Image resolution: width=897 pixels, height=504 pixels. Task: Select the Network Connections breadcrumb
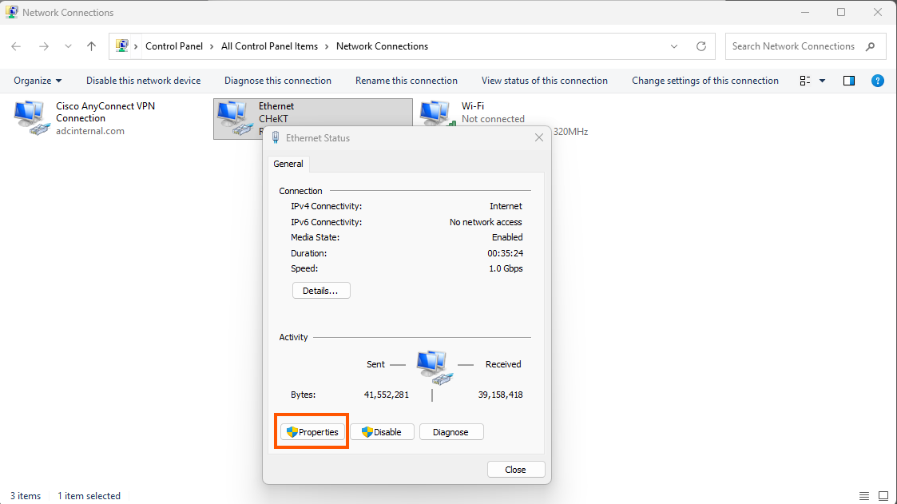coord(382,46)
